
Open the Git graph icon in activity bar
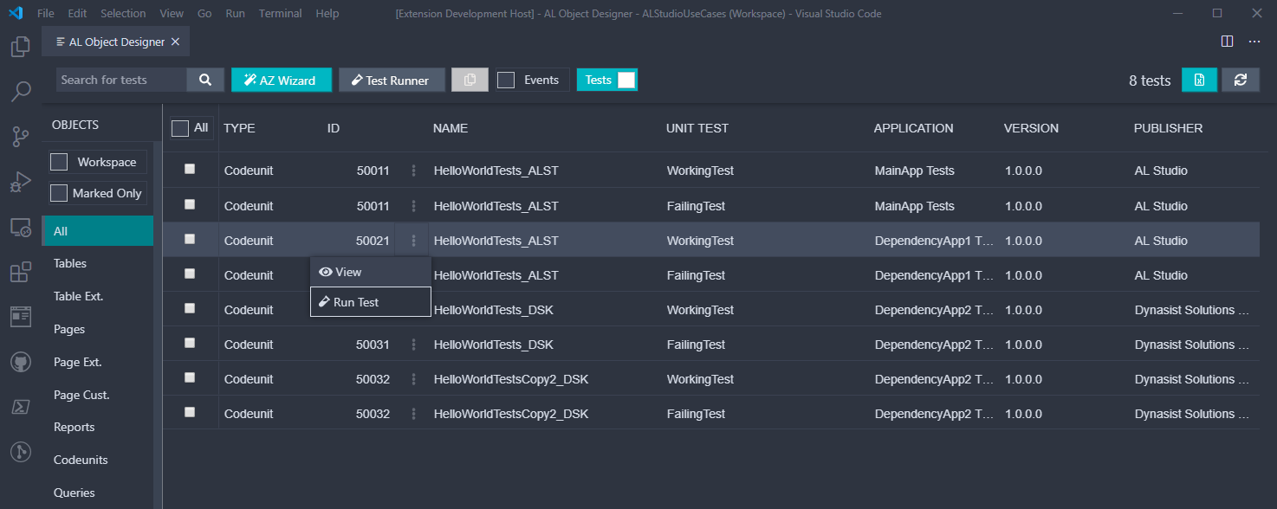tap(21, 452)
